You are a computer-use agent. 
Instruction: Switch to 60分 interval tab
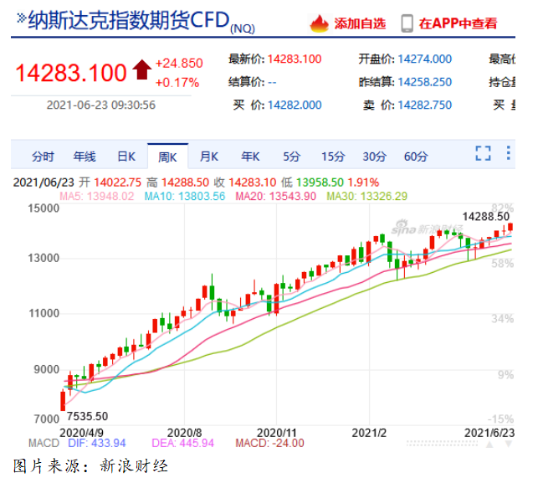(x=416, y=157)
